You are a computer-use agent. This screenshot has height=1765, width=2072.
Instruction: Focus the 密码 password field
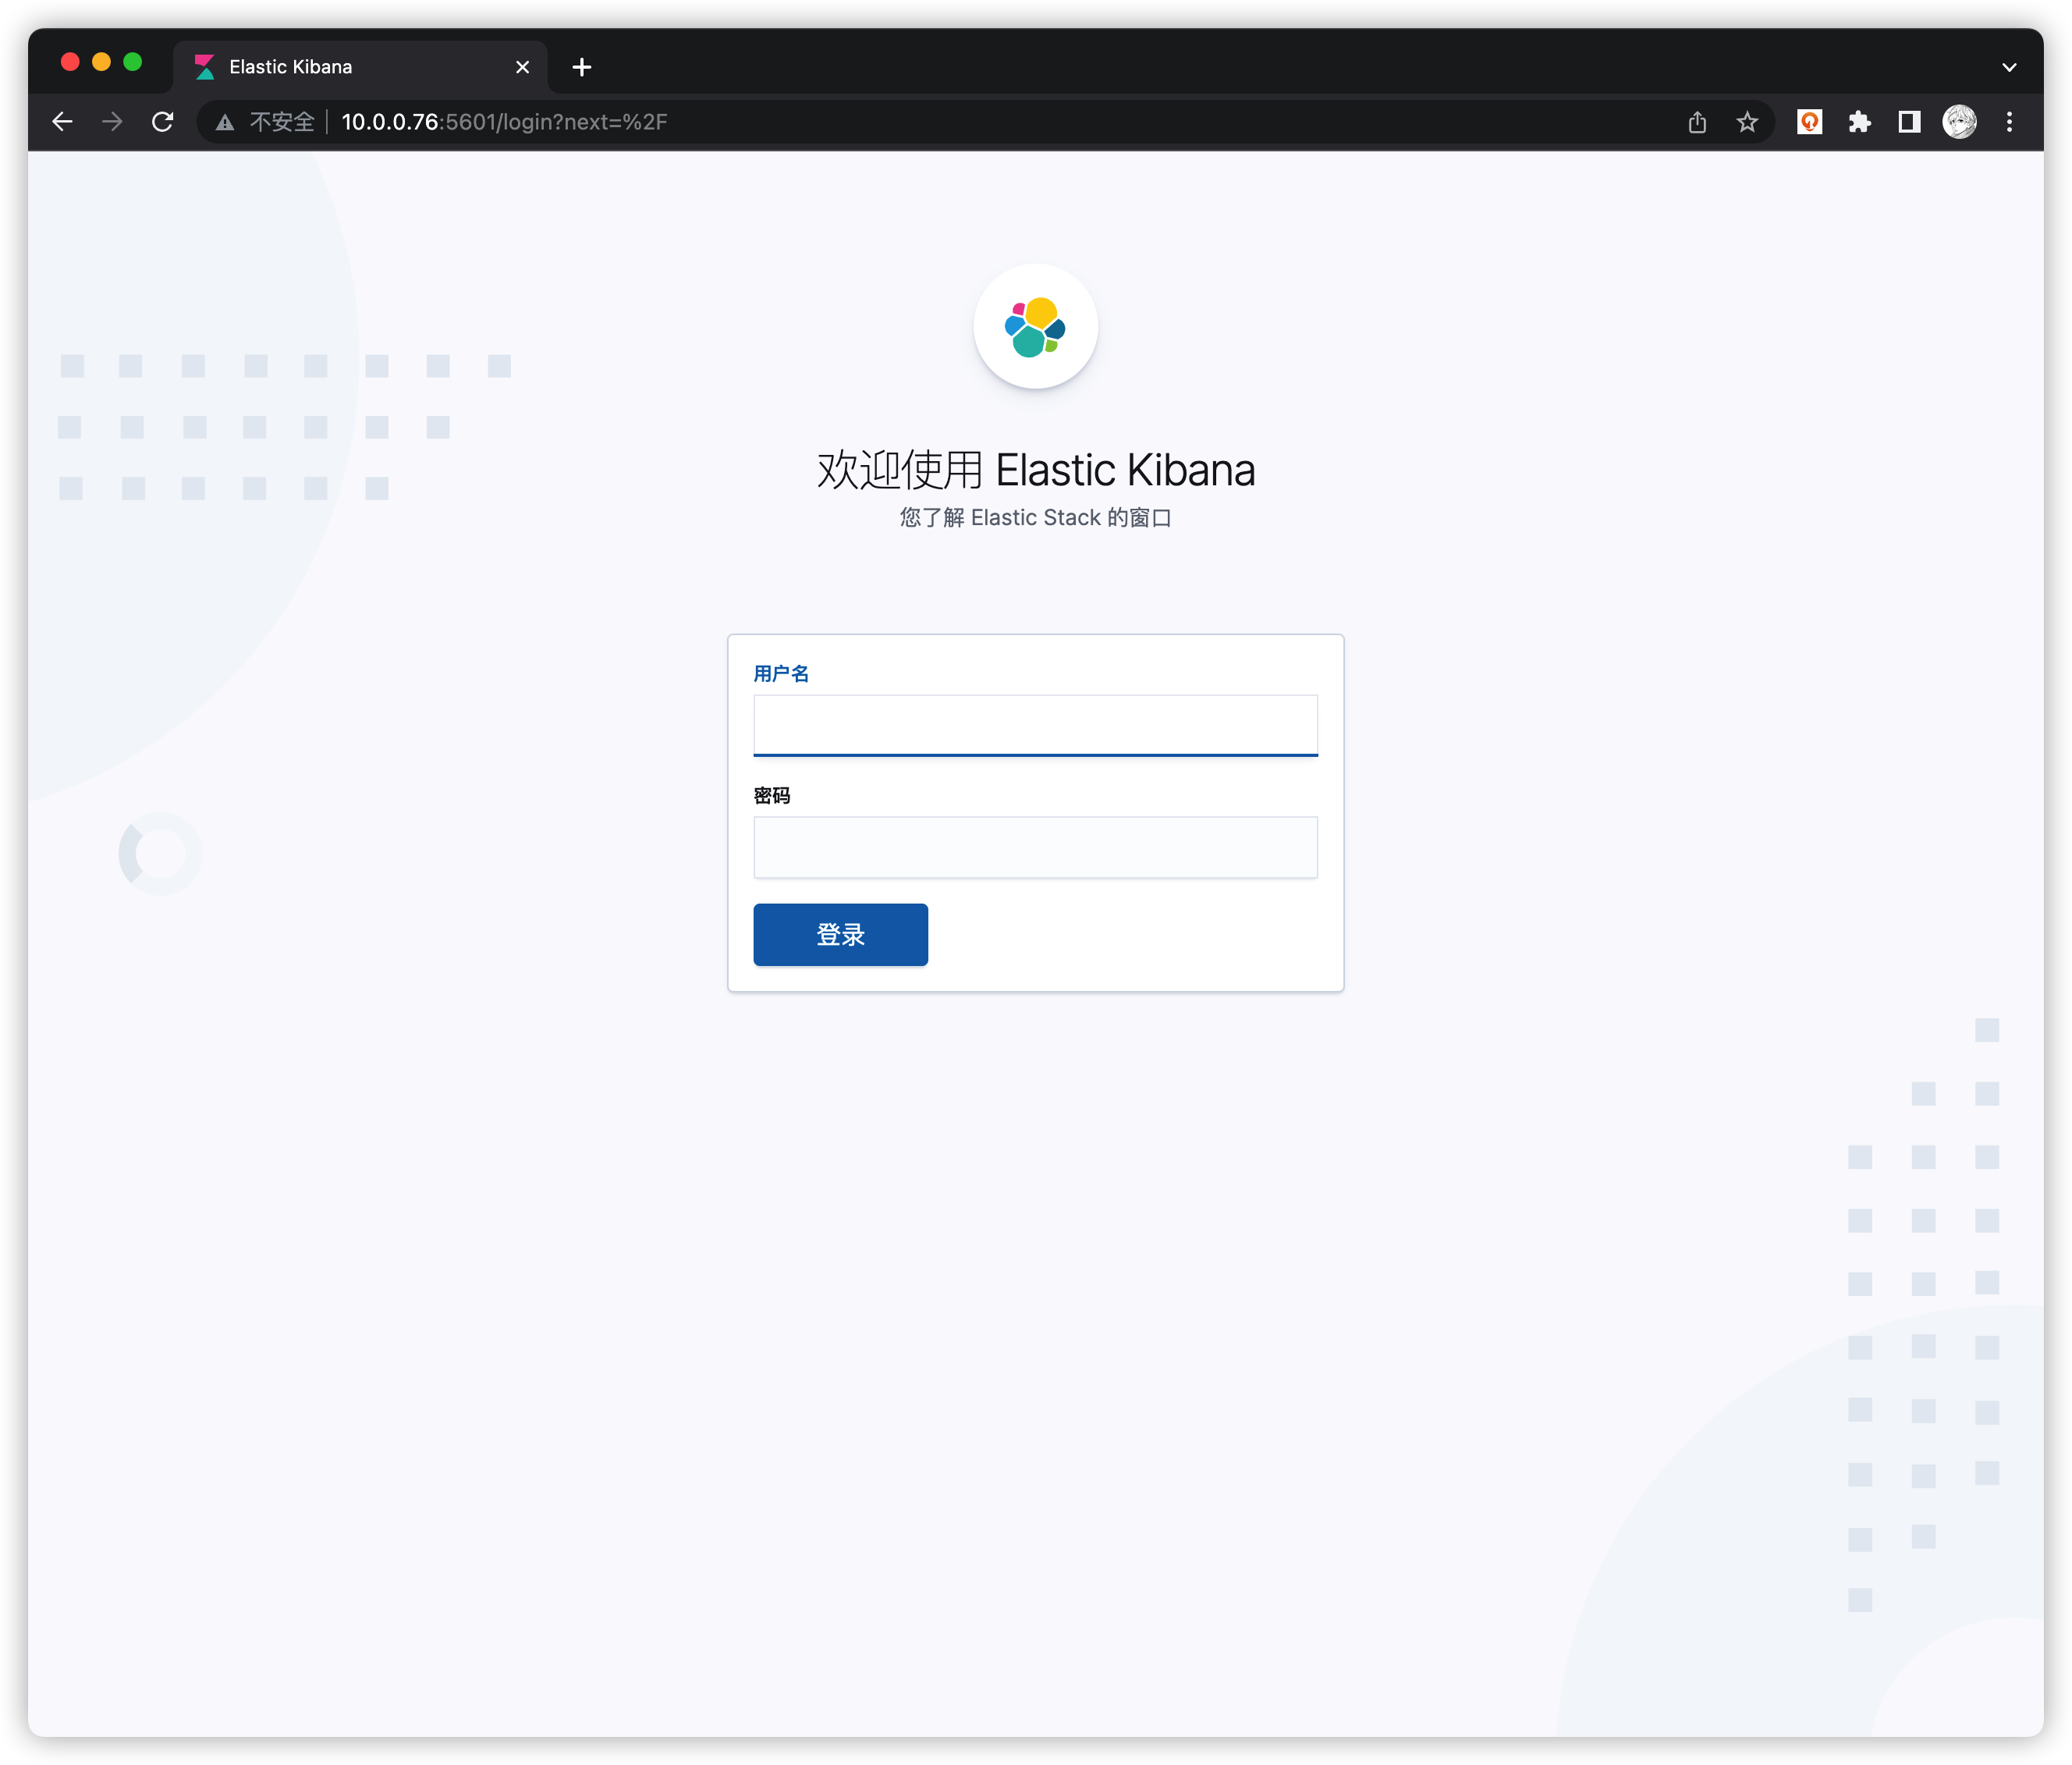[1035, 847]
